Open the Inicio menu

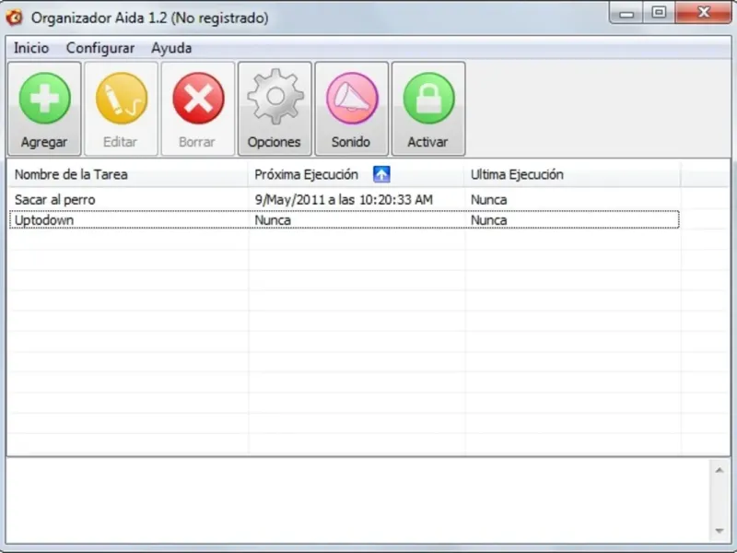(x=31, y=48)
